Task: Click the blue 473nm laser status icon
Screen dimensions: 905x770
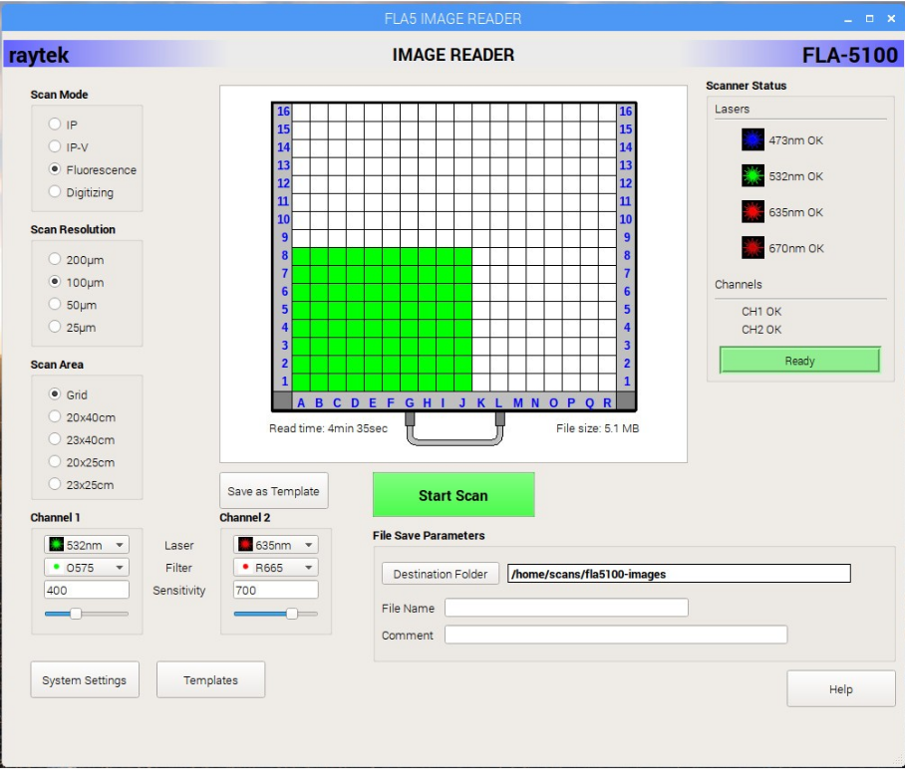Action: (x=753, y=140)
